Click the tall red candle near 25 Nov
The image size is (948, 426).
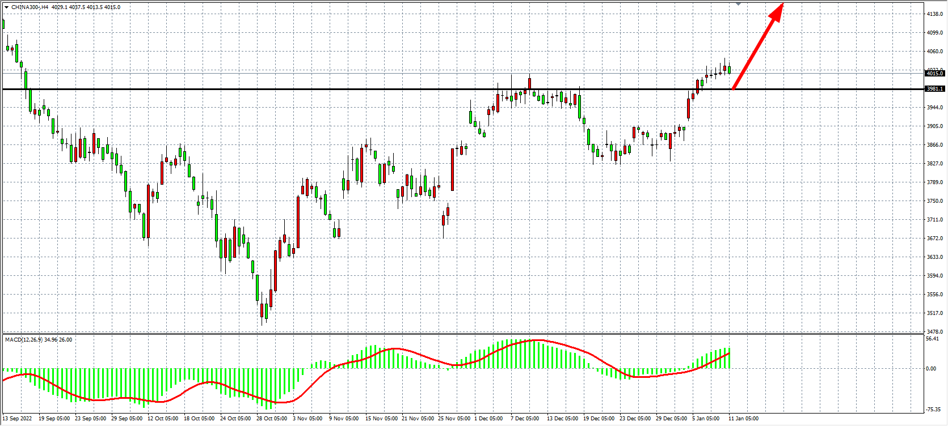pos(452,169)
